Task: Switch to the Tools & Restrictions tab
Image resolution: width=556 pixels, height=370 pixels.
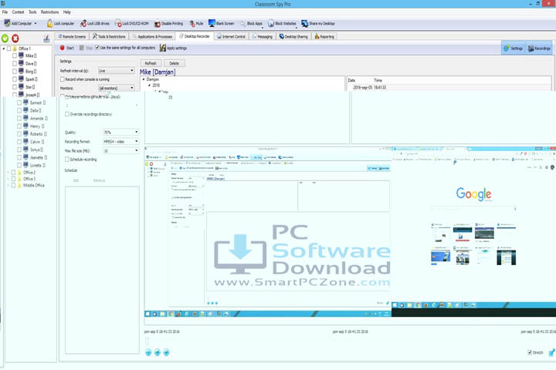Action: [109, 36]
